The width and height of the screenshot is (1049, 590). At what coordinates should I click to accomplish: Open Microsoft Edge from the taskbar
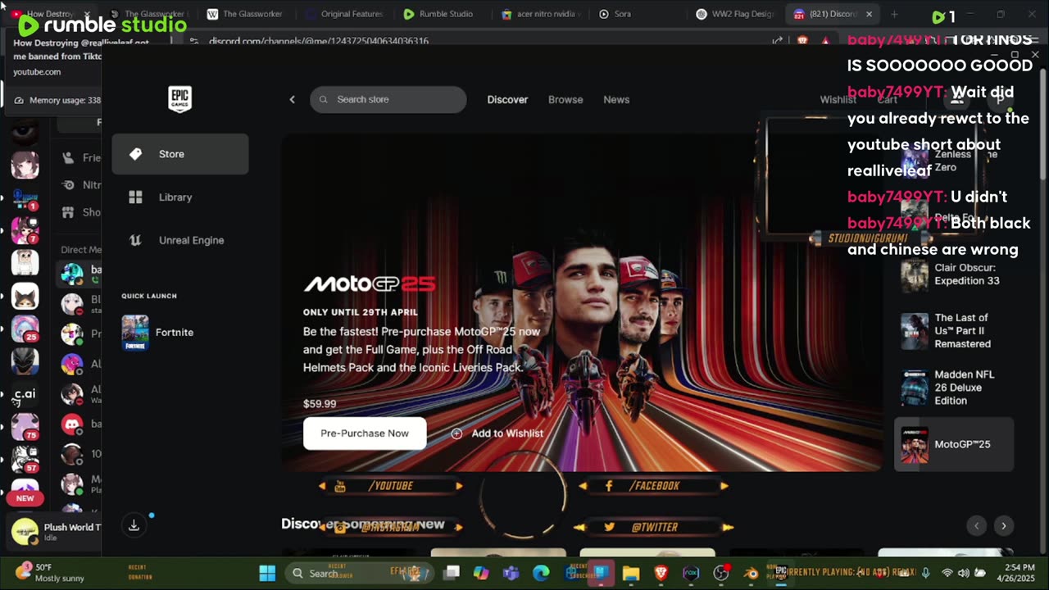pyautogui.click(x=541, y=573)
